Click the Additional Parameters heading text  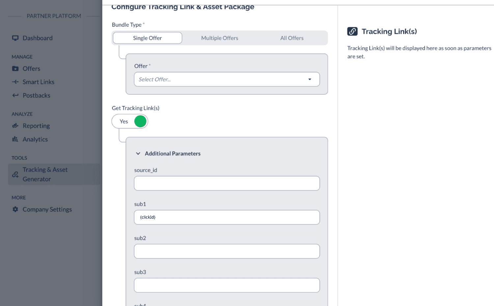coord(173,153)
